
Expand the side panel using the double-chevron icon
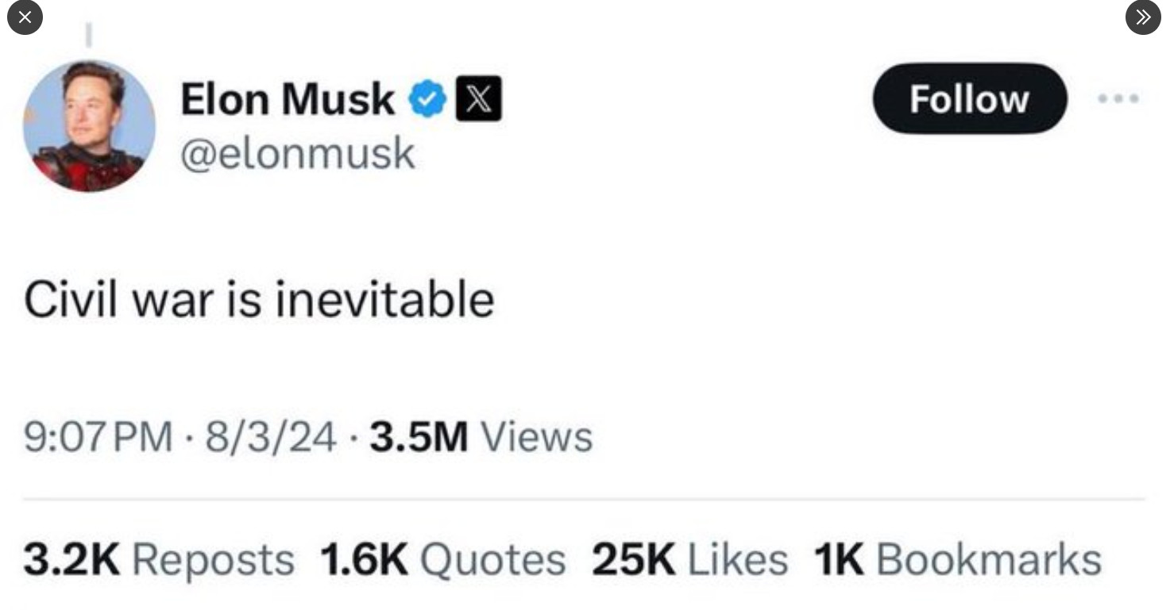[x=1143, y=18]
